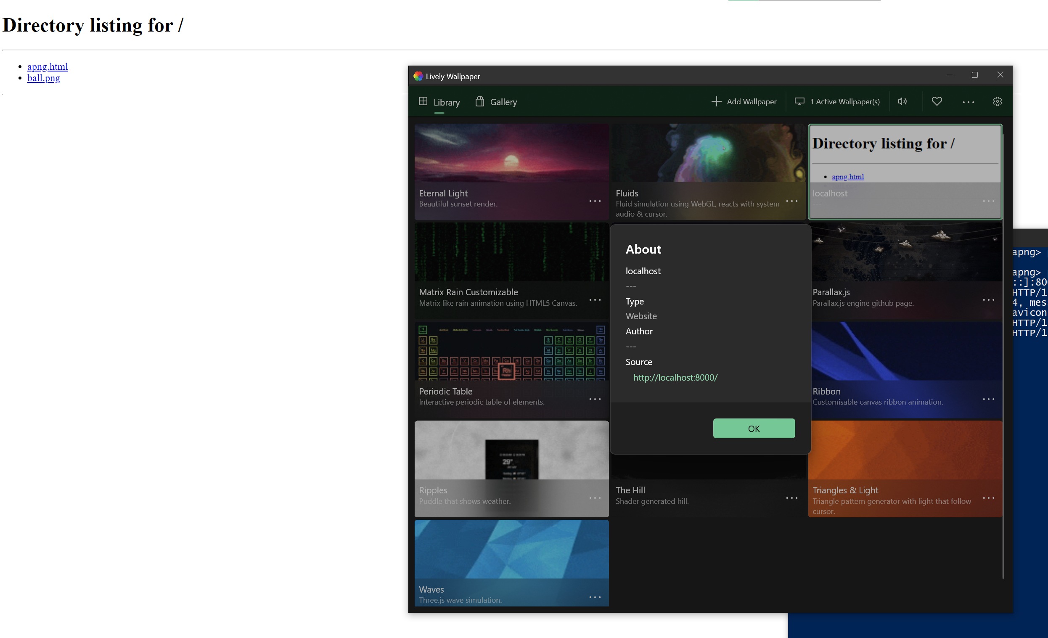Click the Gallery bag icon

[480, 101]
